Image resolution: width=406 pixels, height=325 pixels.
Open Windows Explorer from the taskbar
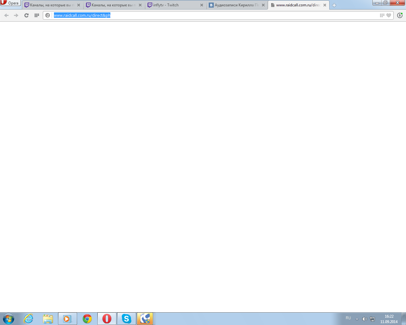pyautogui.click(x=48, y=319)
